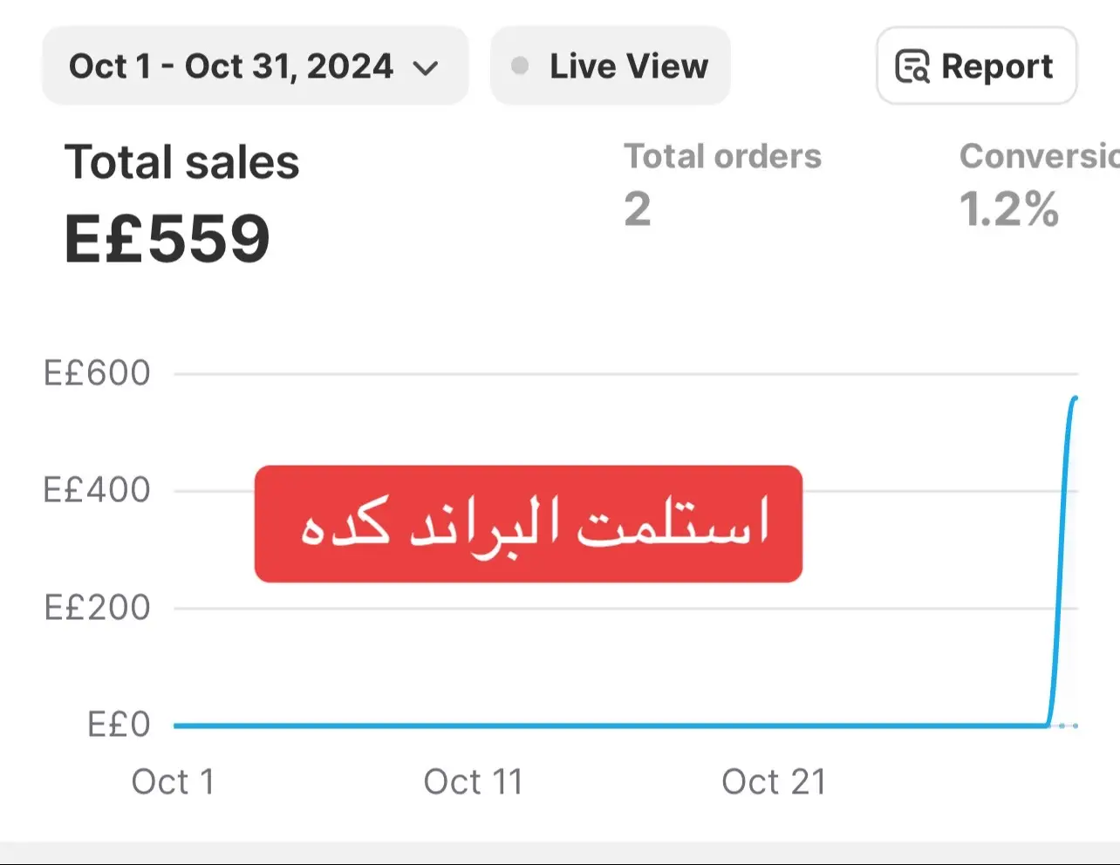Click the E£400 y-axis label
The width and height of the screenshot is (1120, 865).
(97, 490)
